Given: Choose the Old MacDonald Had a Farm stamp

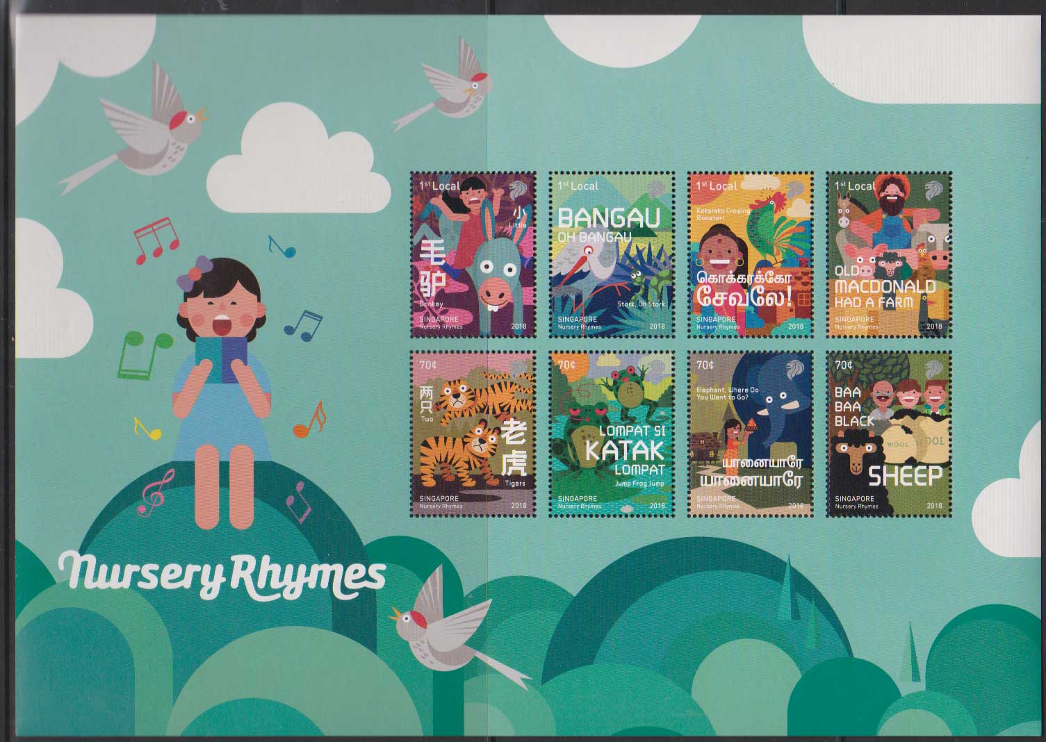Looking at the screenshot, I should [x=889, y=254].
